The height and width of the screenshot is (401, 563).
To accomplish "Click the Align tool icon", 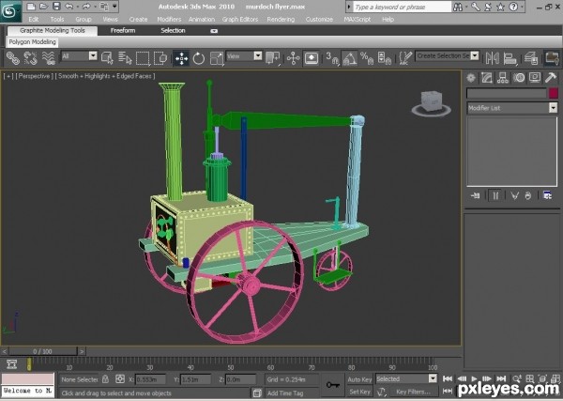I will tap(510, 58).
